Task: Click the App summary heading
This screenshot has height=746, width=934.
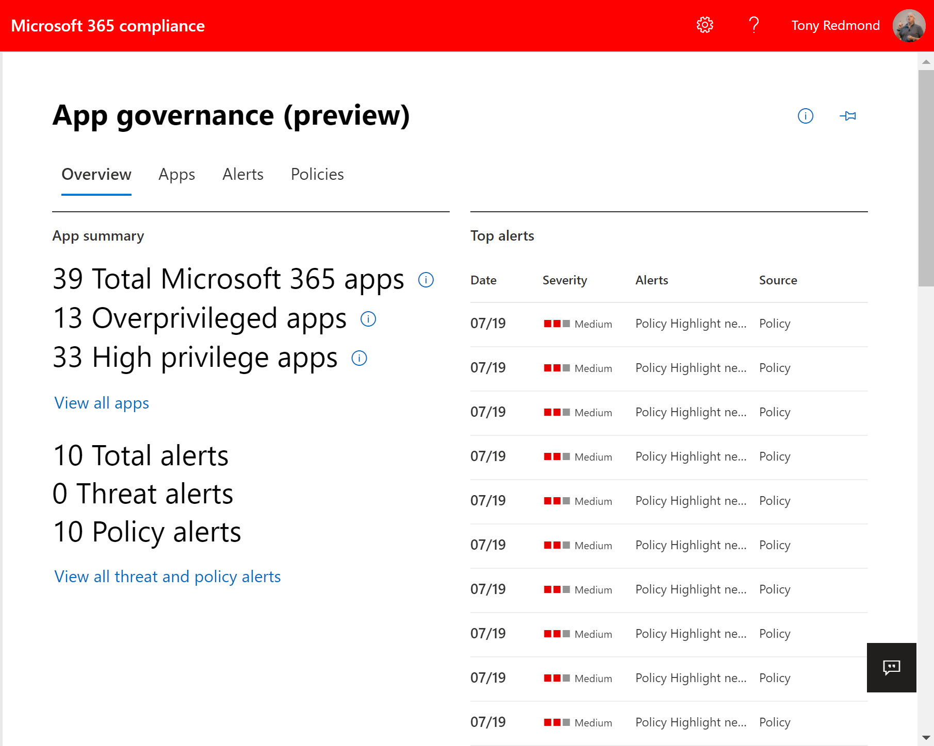Action: click(98, 236)
